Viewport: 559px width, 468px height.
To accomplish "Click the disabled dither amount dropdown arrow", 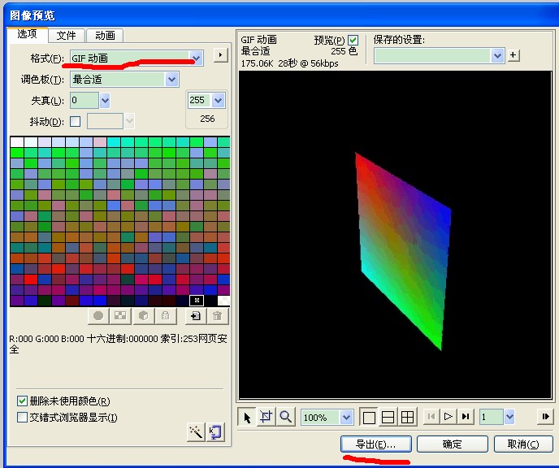I will pyautogui.click(x=129, y=121).
